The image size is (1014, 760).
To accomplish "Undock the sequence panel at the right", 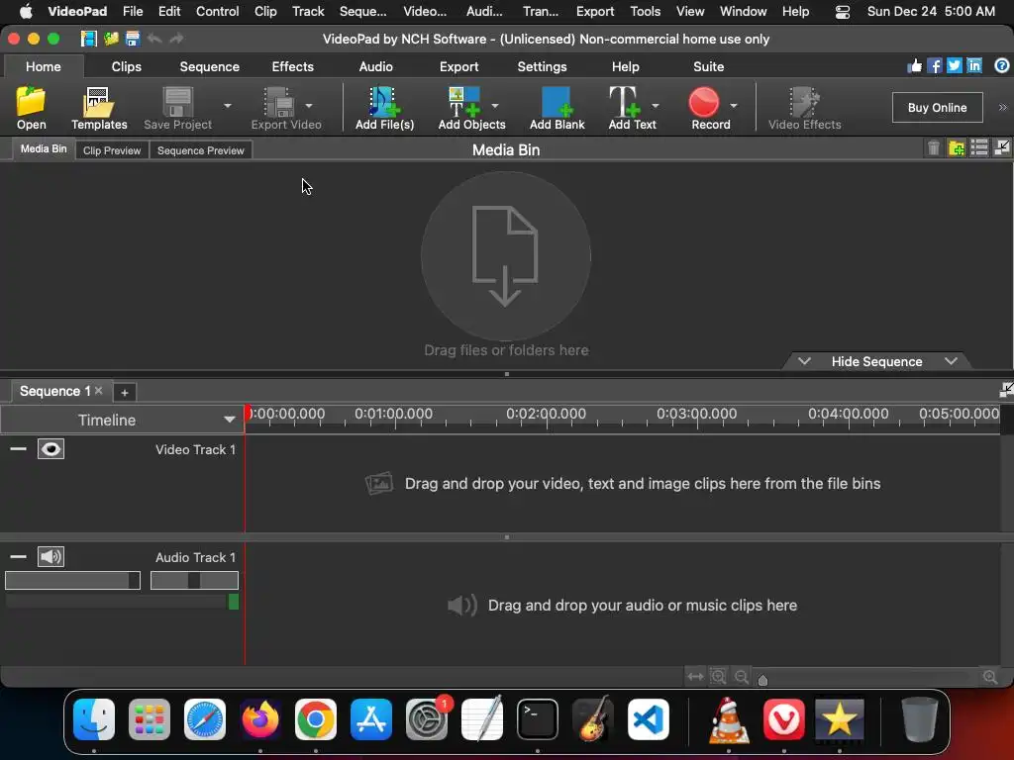I will click(1006, 389).
